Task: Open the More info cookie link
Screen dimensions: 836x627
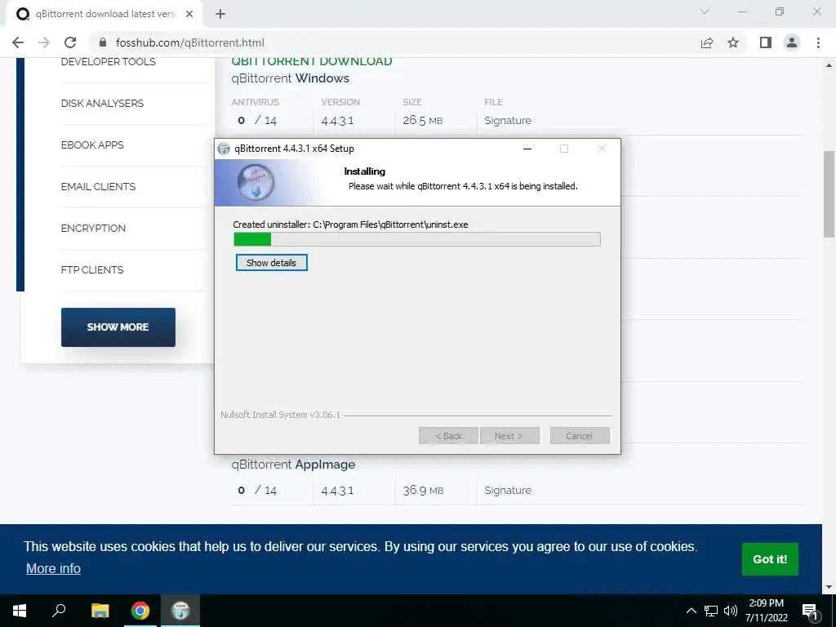Action: point(53,568)
